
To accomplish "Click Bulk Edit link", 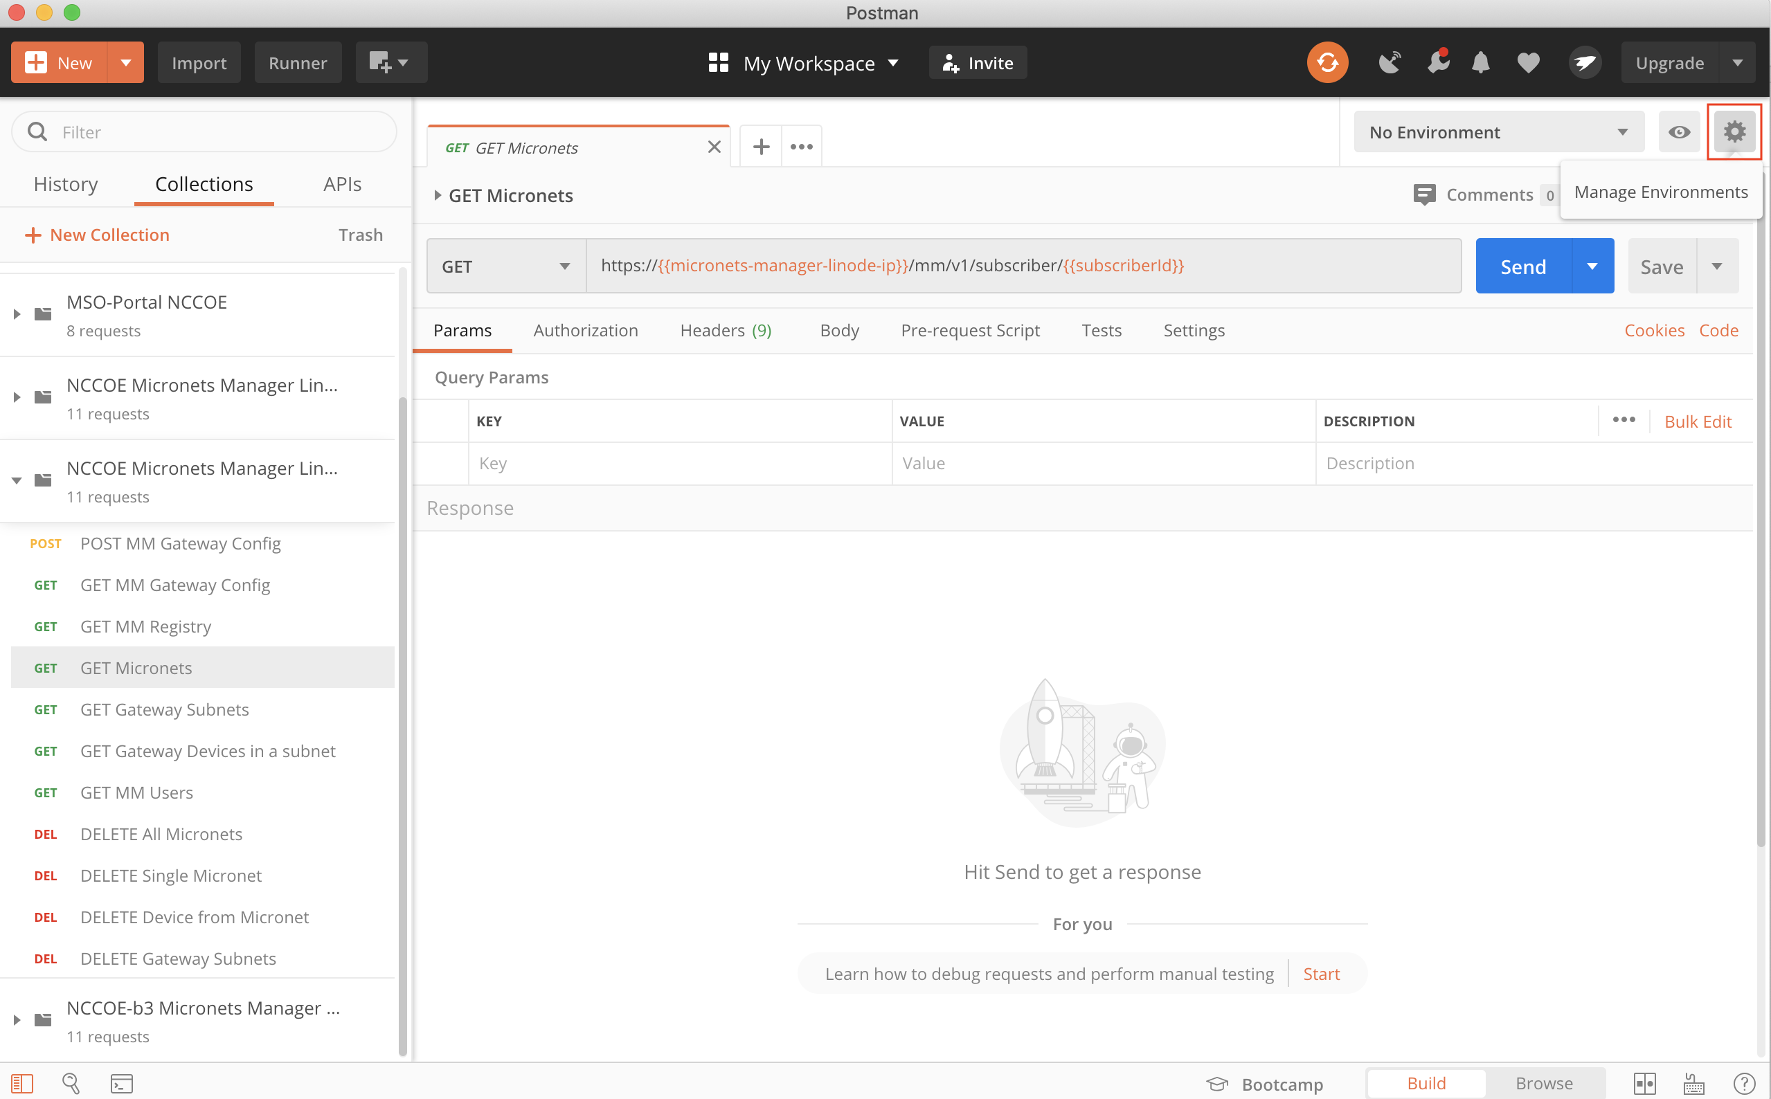I will pos(1698,421).
